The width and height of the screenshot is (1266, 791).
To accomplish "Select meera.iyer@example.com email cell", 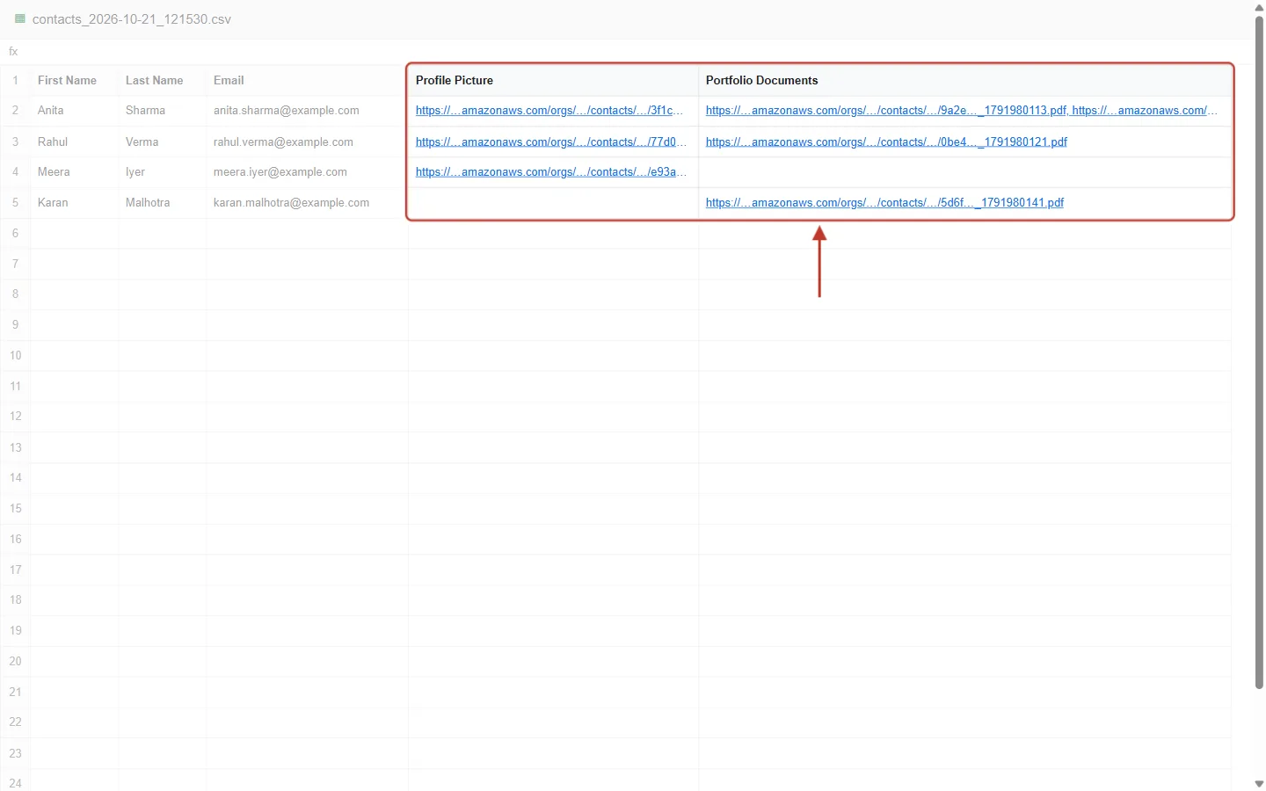I will pos(307,172).
